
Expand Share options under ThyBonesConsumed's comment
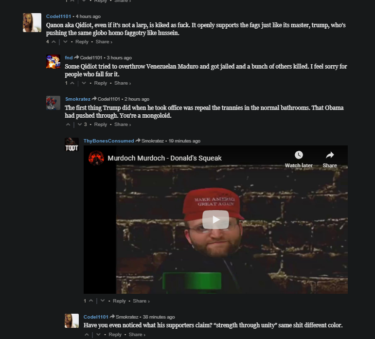click(x=141, y=301)
